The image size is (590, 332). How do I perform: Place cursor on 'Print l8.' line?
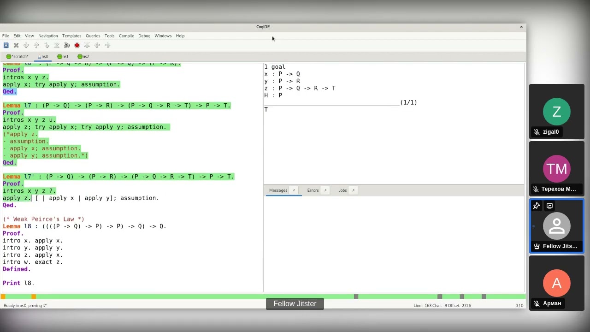click(x=18, y=283)
